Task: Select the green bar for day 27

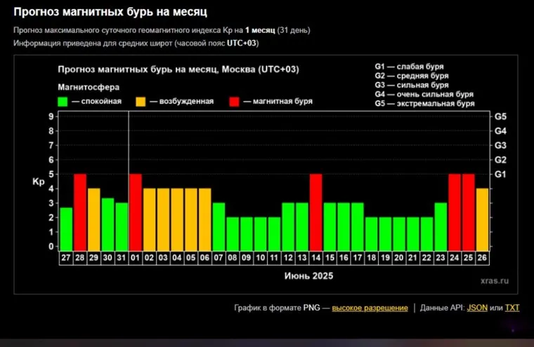Action: pos(66,228)
